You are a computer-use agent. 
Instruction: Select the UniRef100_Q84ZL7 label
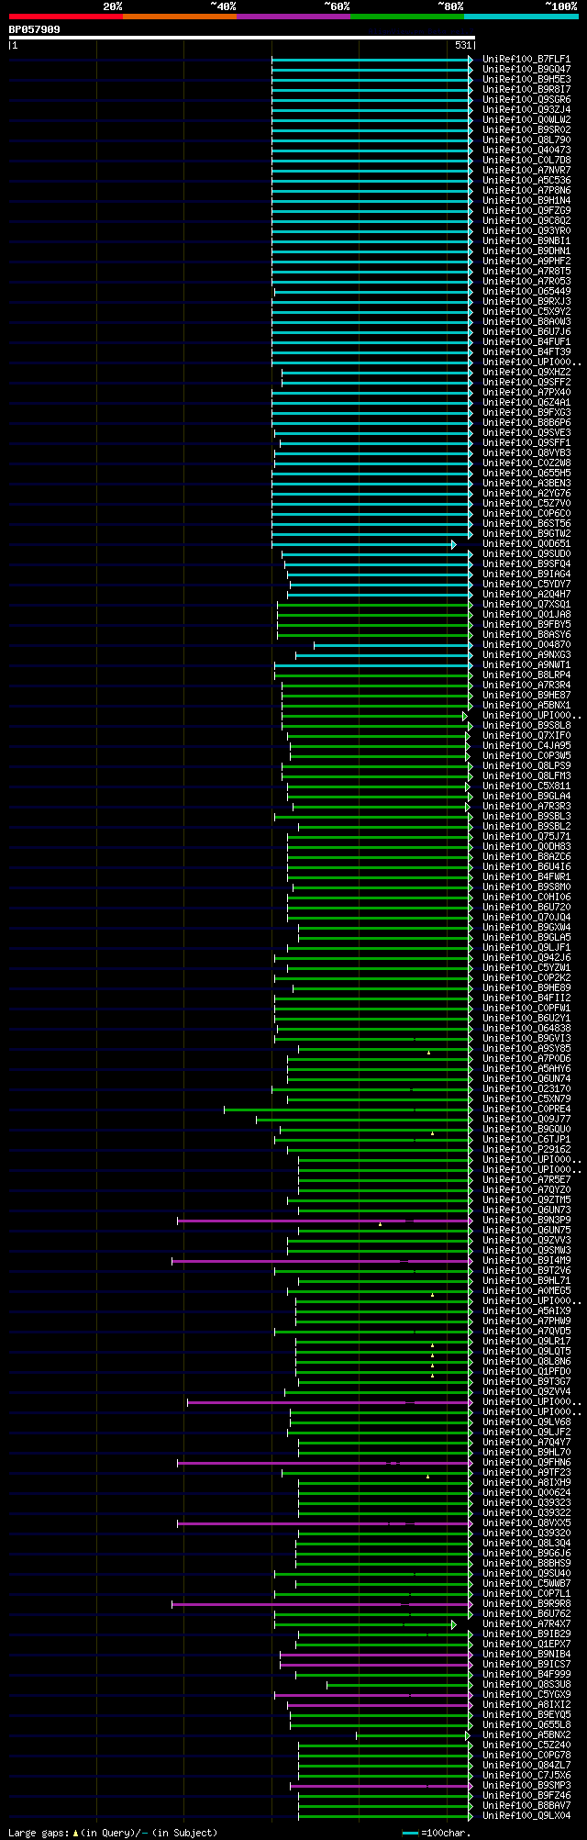526,1765
